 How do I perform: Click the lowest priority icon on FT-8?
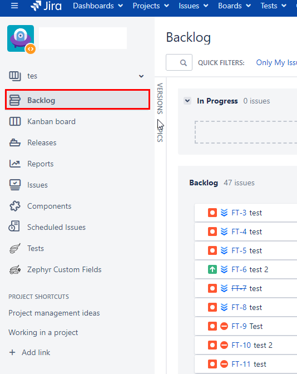pyautogui.click(x=224, y=307)
